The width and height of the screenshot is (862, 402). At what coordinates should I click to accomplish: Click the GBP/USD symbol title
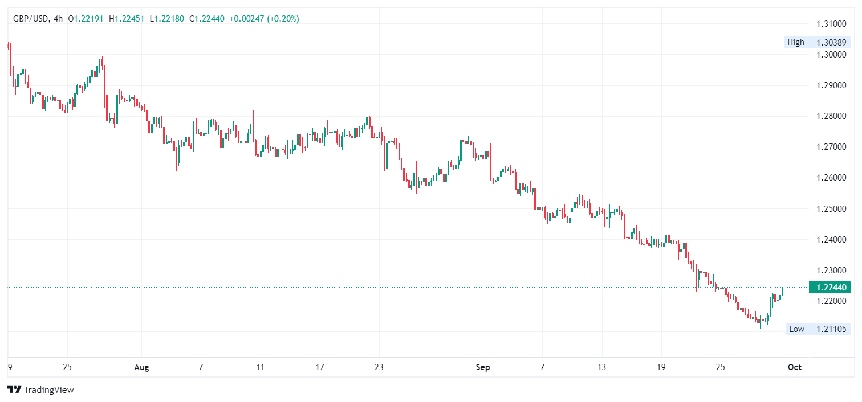[x=30, y=19]
